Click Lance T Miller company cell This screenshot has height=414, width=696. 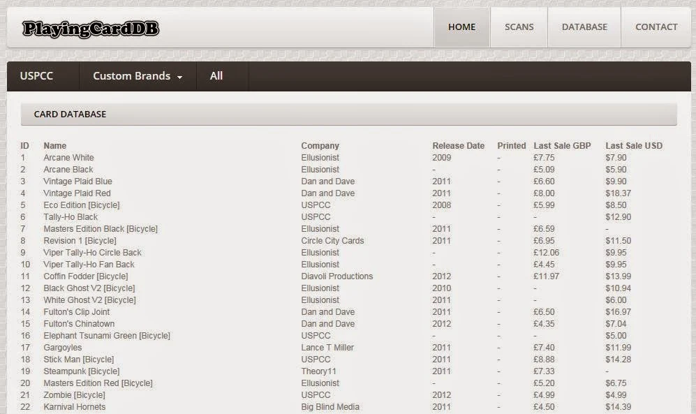click(x=327, y=348)
